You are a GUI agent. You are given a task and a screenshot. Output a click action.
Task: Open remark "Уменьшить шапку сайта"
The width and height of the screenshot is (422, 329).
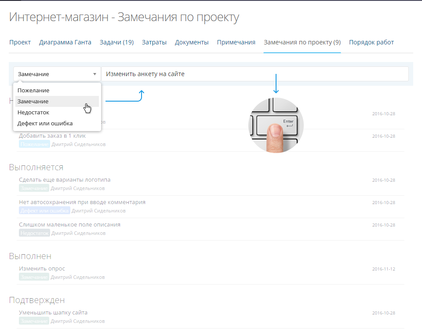pyautogui.click(x=53, y=312)
